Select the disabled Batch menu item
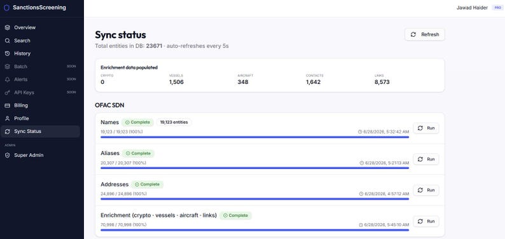 point(40,67)
